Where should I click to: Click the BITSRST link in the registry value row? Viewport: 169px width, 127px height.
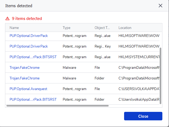(33, 57)
